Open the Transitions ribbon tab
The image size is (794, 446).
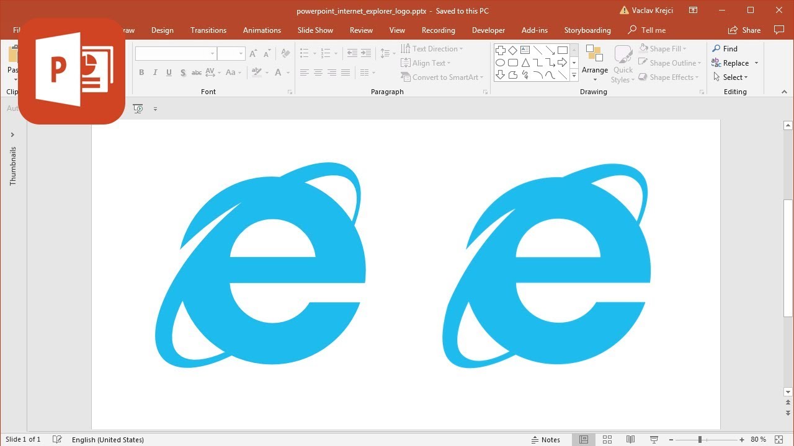coord(208,30)
